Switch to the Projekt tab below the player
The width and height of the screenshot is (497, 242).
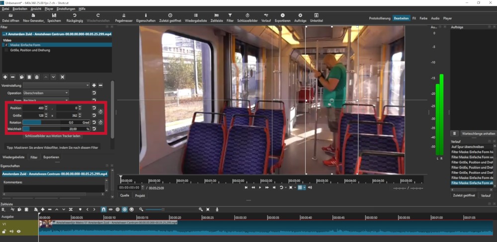point(140,195)
